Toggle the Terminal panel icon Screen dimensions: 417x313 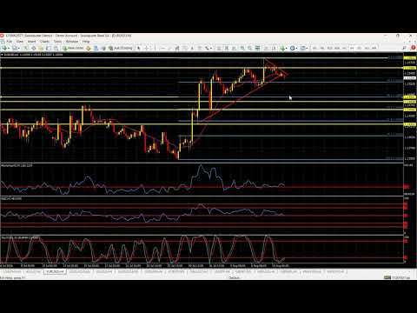(x=49, y=48)
